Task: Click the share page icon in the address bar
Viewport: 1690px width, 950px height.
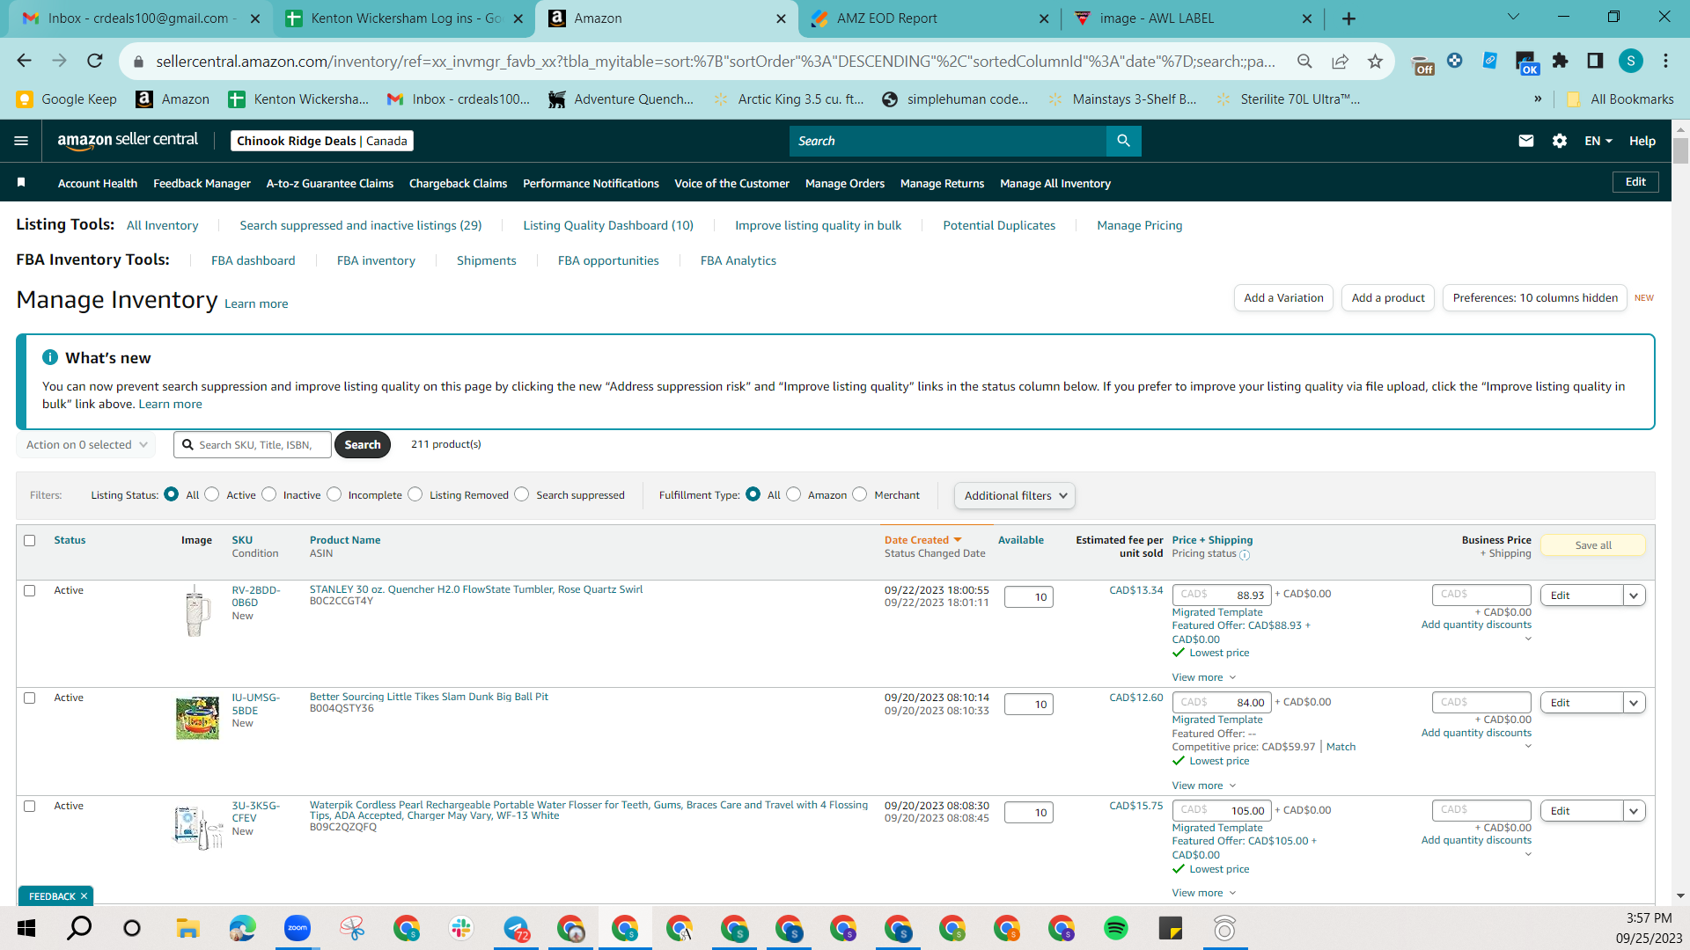Action: [x=1340, y=61]
